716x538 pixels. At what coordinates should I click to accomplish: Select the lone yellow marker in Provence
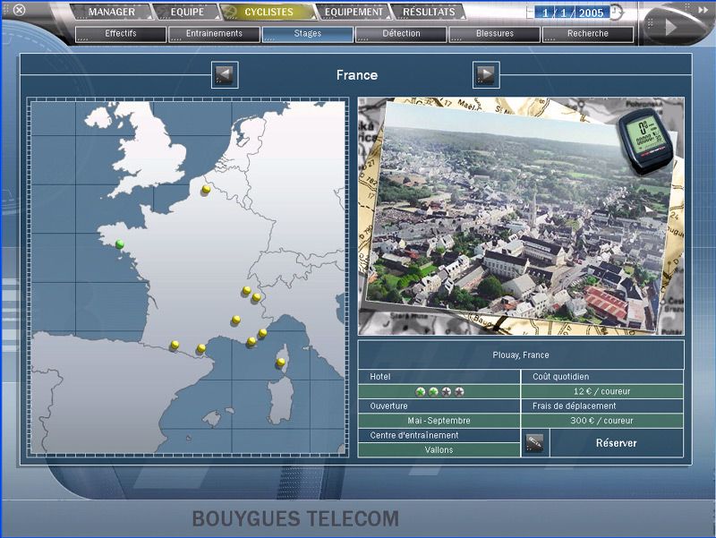[x=236, y=320]
